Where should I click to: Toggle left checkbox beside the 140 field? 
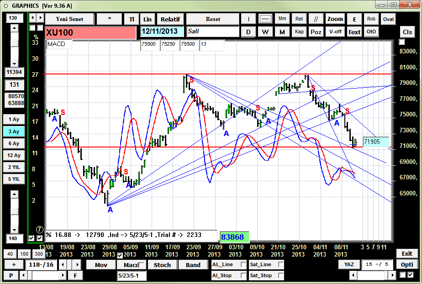tap(32, 238)
